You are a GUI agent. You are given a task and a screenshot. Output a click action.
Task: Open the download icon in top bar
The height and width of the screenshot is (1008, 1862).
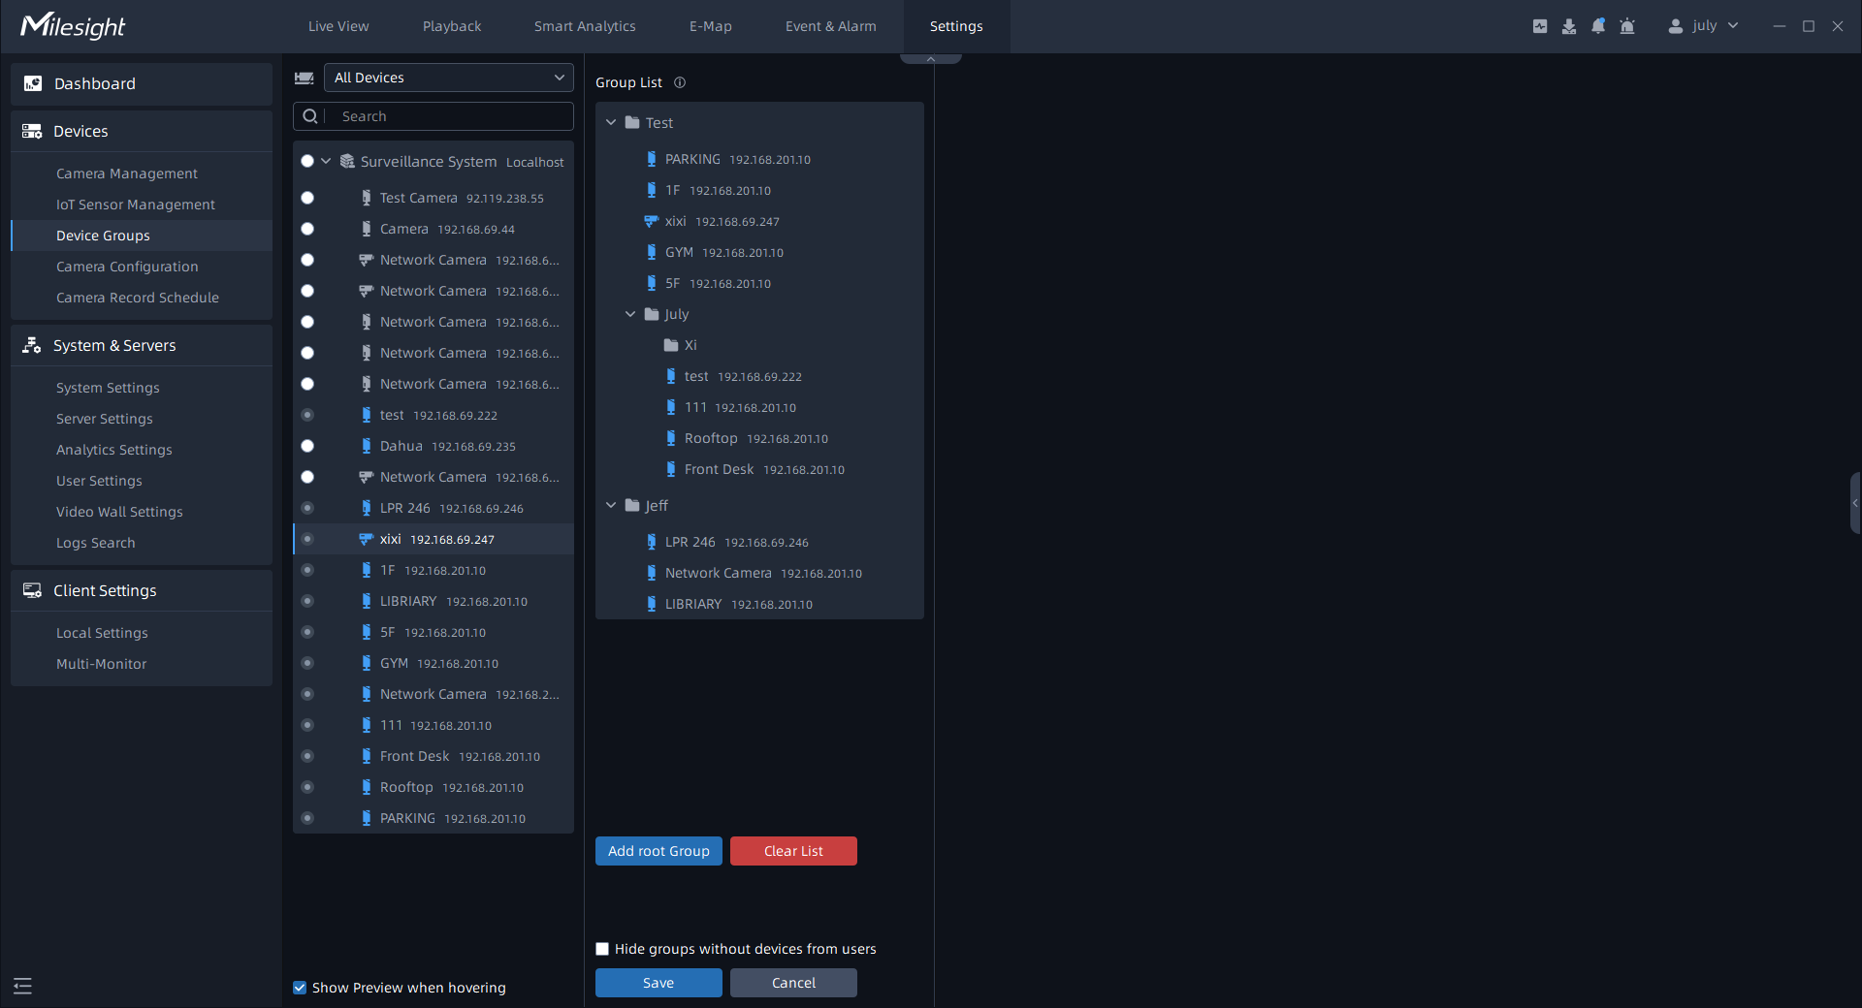tap(1569, 26)
